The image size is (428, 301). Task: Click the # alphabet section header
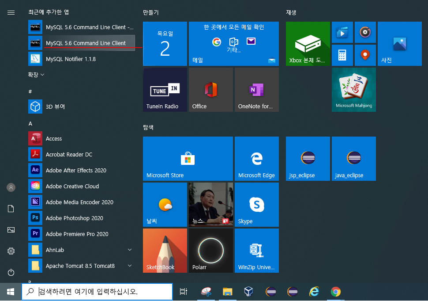point(30,91)
